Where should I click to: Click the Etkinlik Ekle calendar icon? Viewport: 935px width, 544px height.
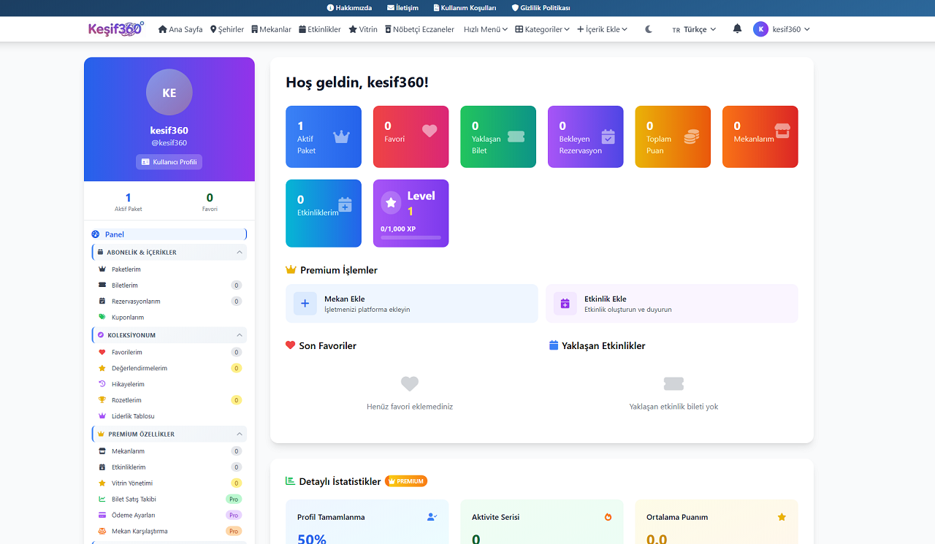pos(565,304)
